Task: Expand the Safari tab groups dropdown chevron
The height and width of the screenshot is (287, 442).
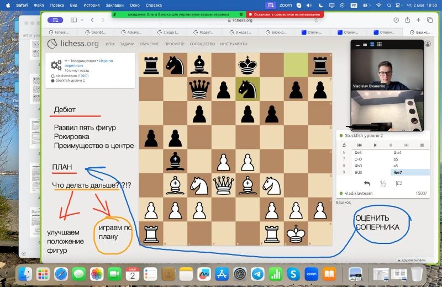Action: tap(82, 20)
